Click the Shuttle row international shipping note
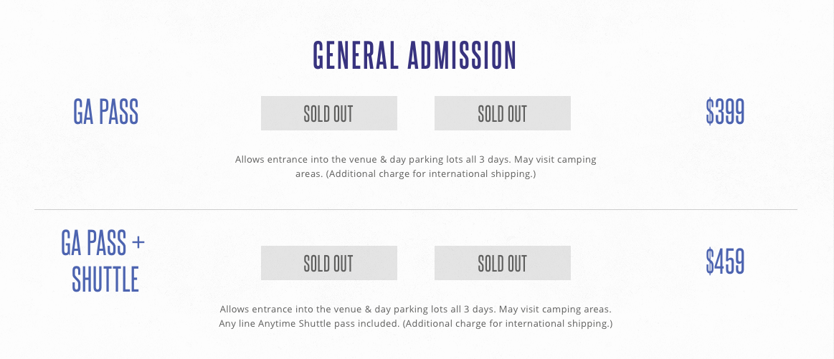 tap(508, 324)
